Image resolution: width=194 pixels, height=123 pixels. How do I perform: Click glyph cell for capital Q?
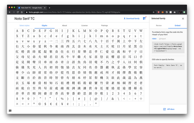[x=107, y=31]
